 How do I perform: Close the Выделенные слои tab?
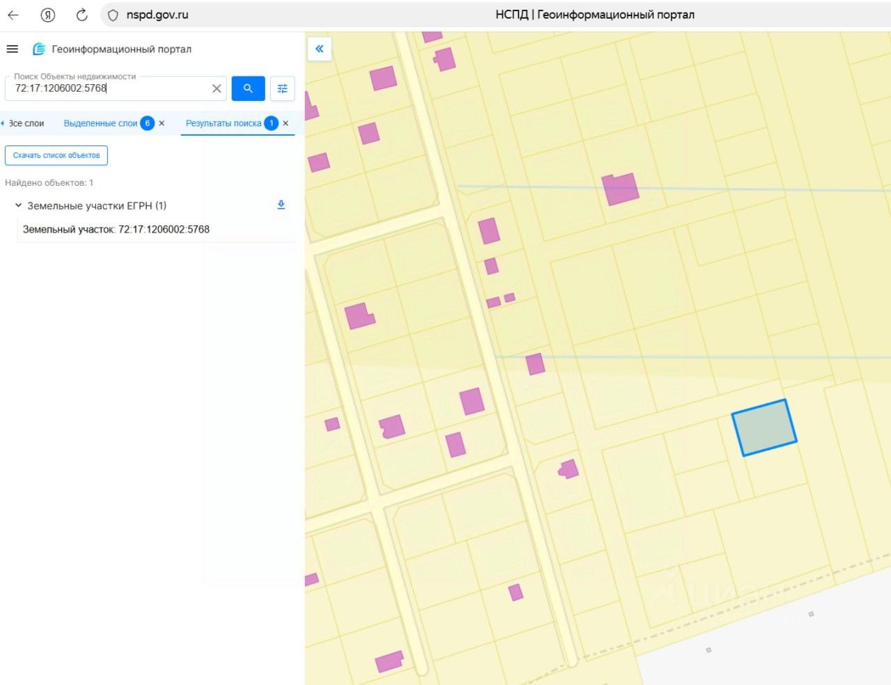pos(162,123)
